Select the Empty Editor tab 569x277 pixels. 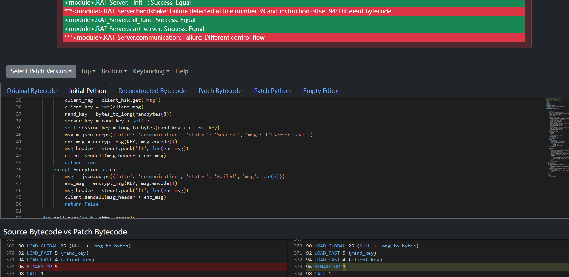(321, 91)
